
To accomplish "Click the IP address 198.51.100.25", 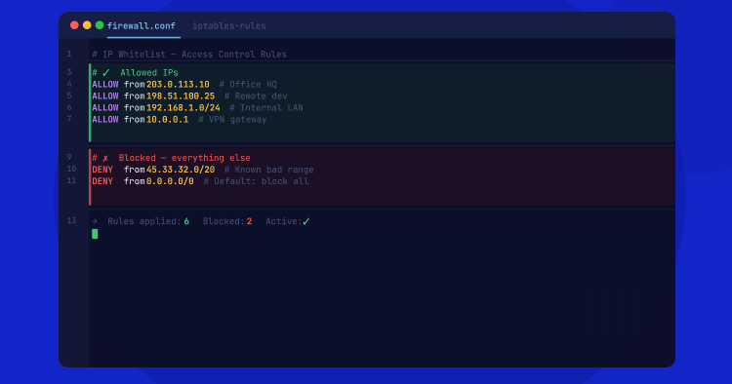I will pyautogui.click(x=181, y=96).
